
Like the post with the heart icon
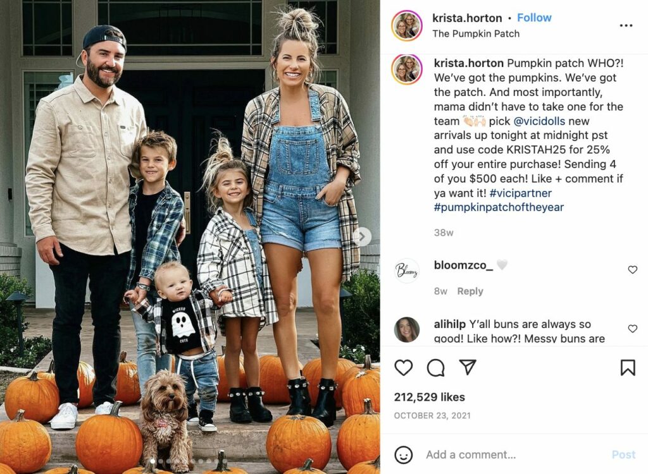coord(403,367)
